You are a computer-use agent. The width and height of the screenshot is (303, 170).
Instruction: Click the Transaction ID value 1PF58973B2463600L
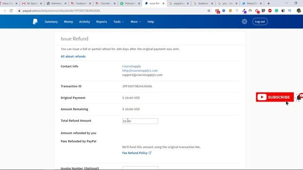(137, 86)
